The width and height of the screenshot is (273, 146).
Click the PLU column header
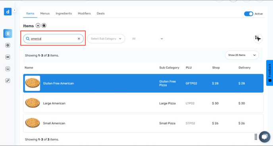coord(189,67)
